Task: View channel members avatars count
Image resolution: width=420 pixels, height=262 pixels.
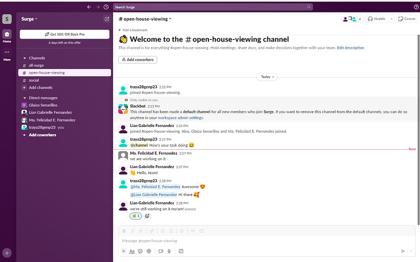Action: 352,19
